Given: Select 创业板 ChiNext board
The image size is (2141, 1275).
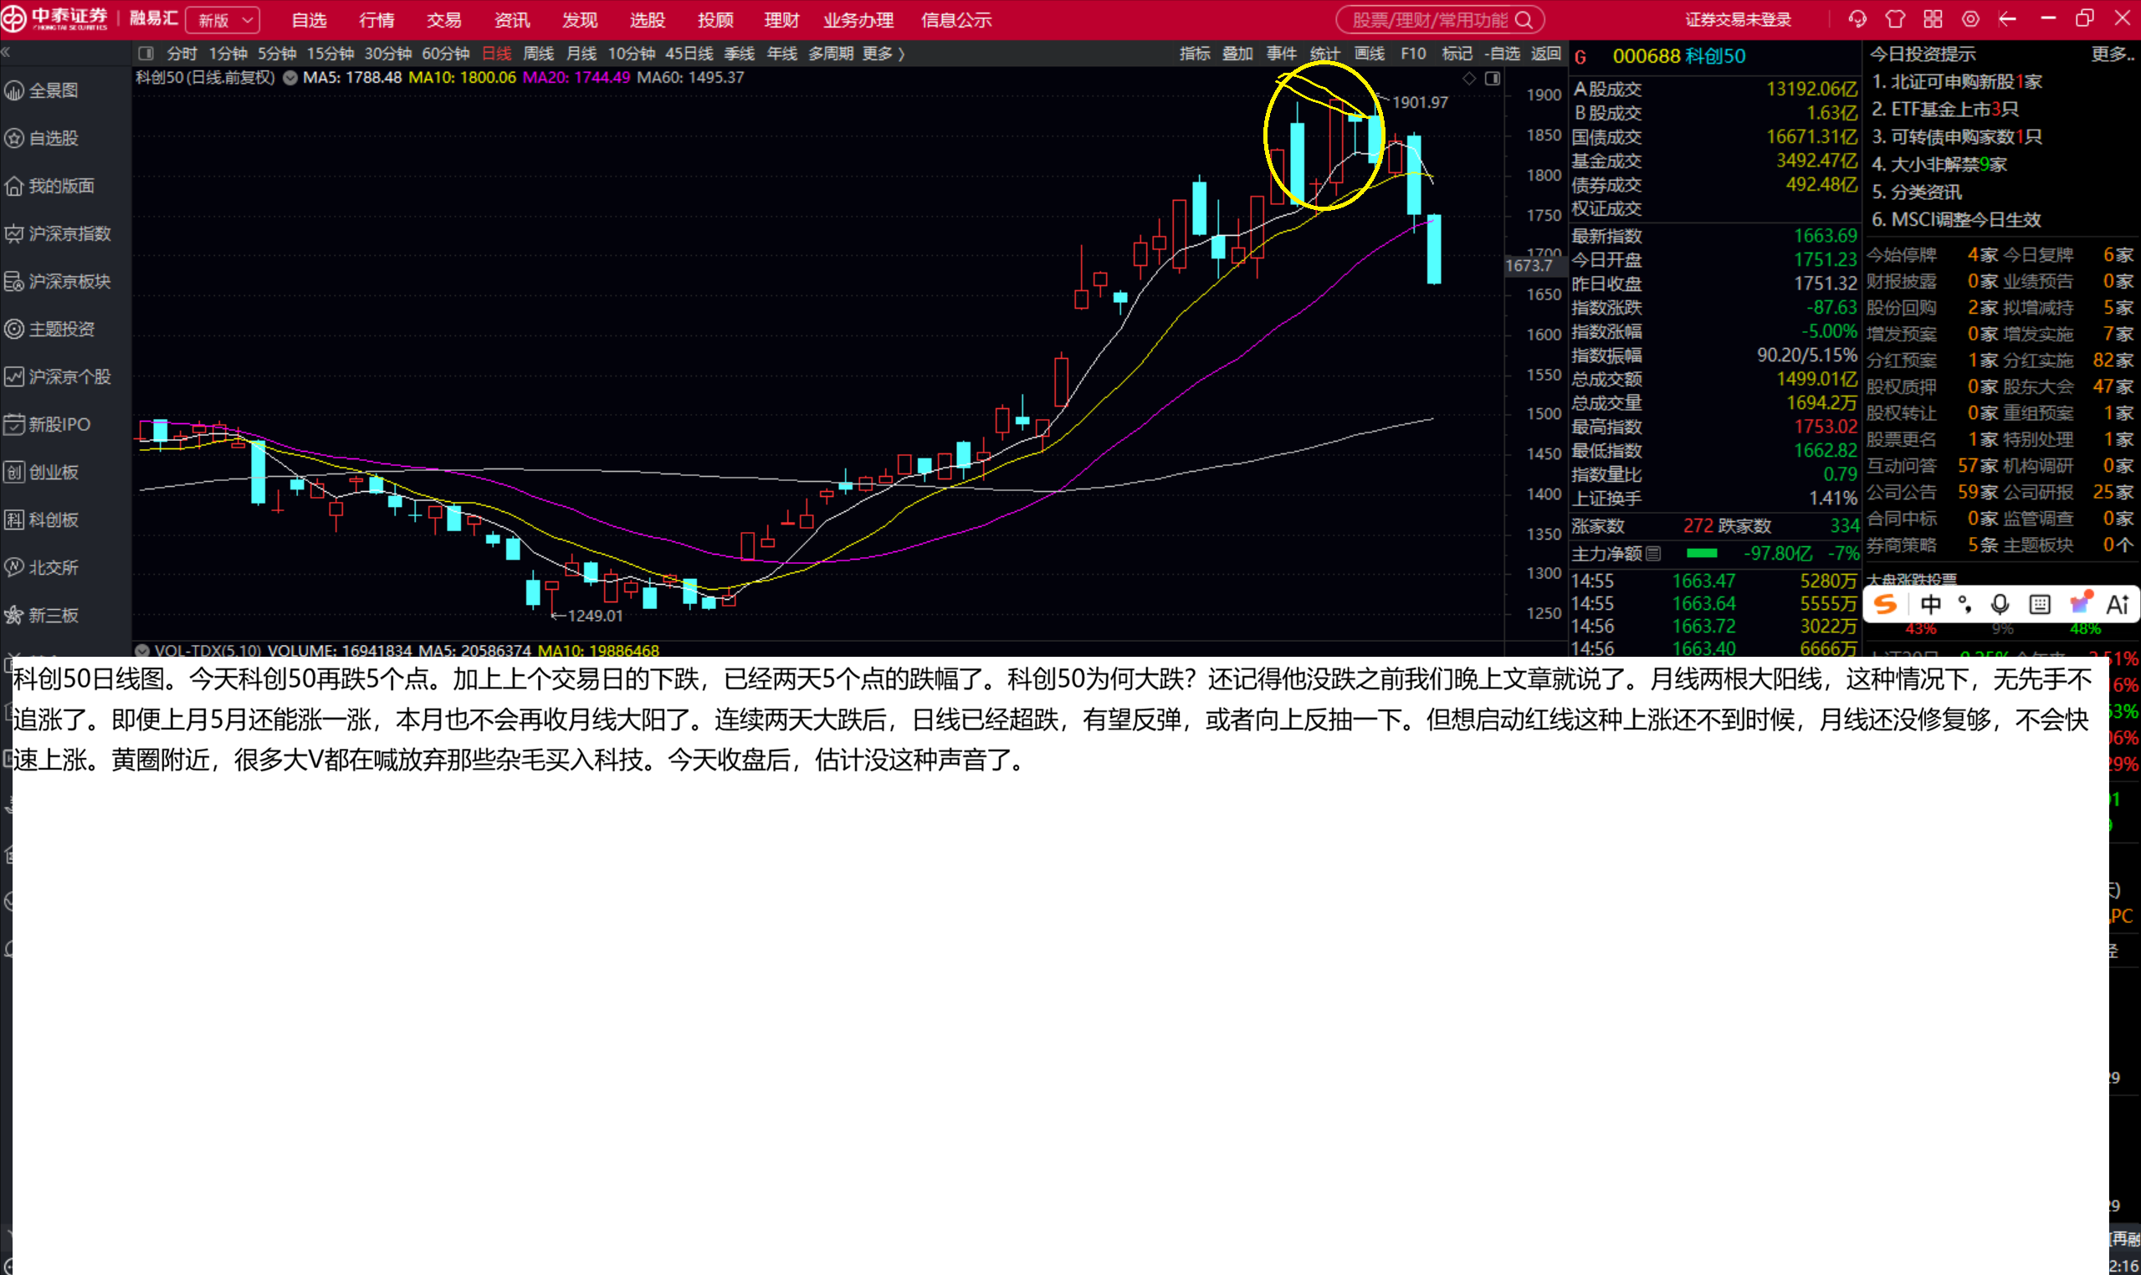Looking at the screenshot, I should pyautogui.click(x=43, y=472).
